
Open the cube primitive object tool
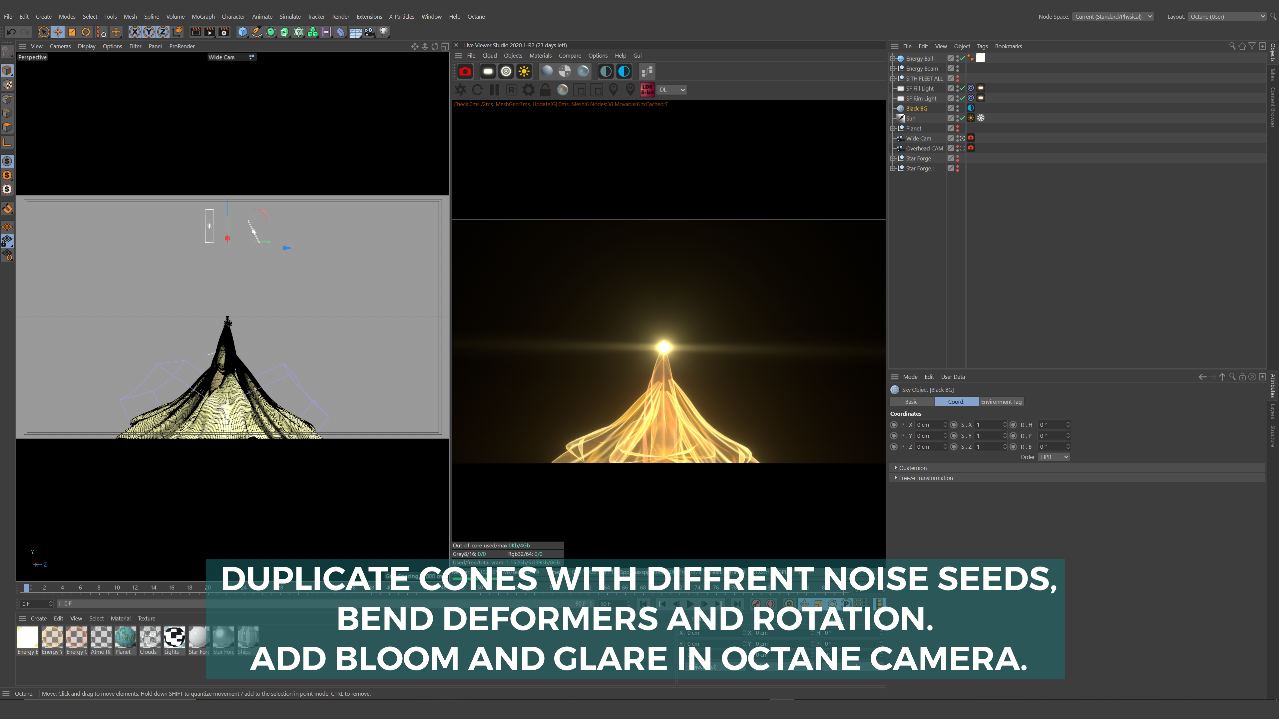click(x=242, y=32)
